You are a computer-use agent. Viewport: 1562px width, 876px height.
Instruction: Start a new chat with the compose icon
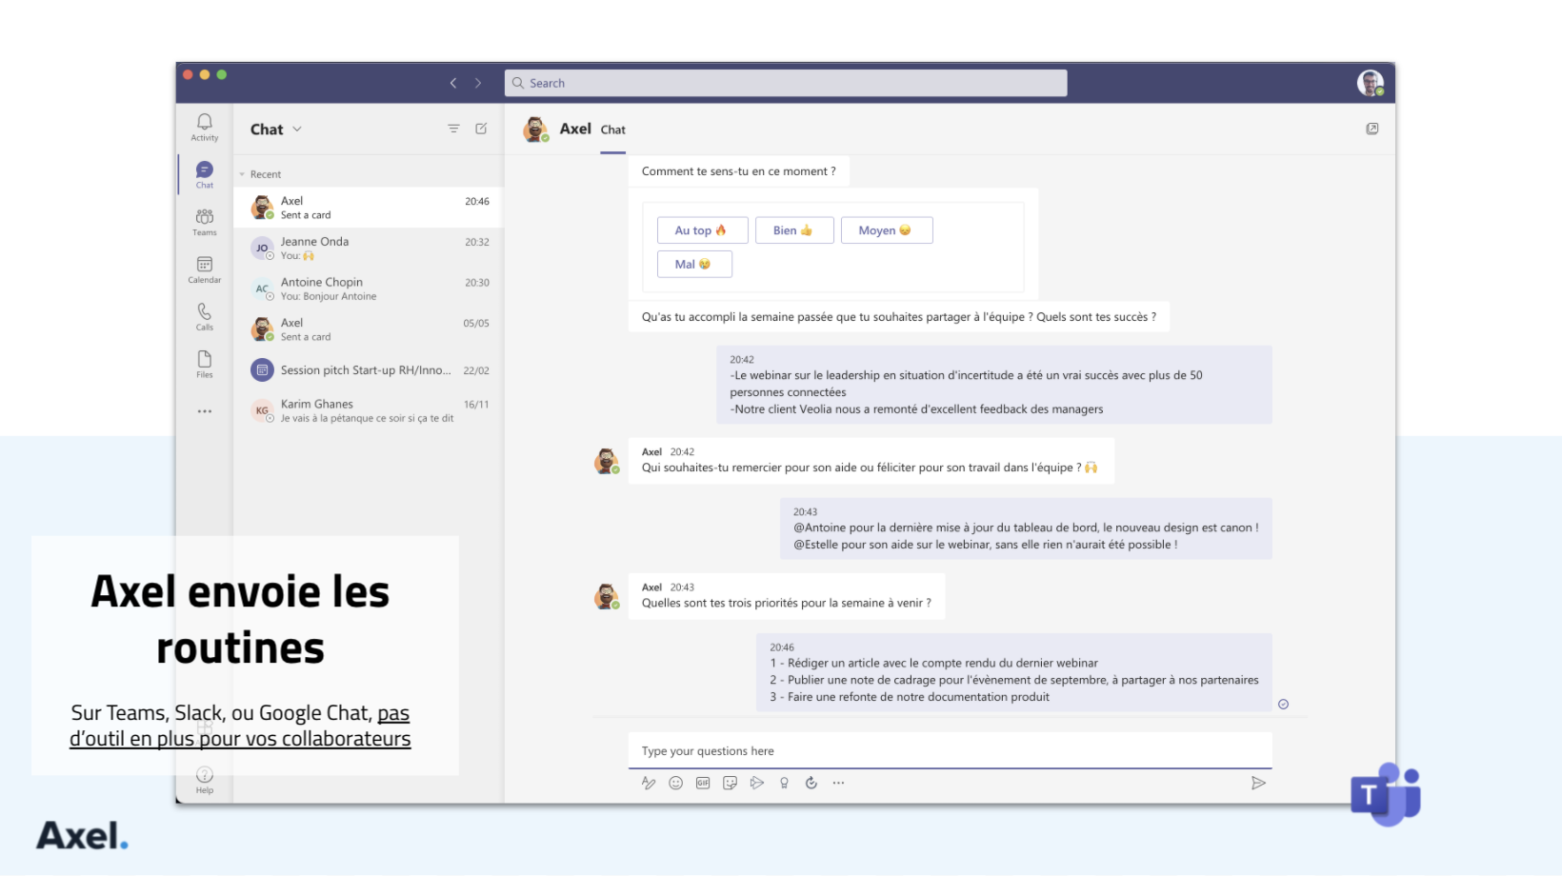pyautogui.click(x=481, y=129)
